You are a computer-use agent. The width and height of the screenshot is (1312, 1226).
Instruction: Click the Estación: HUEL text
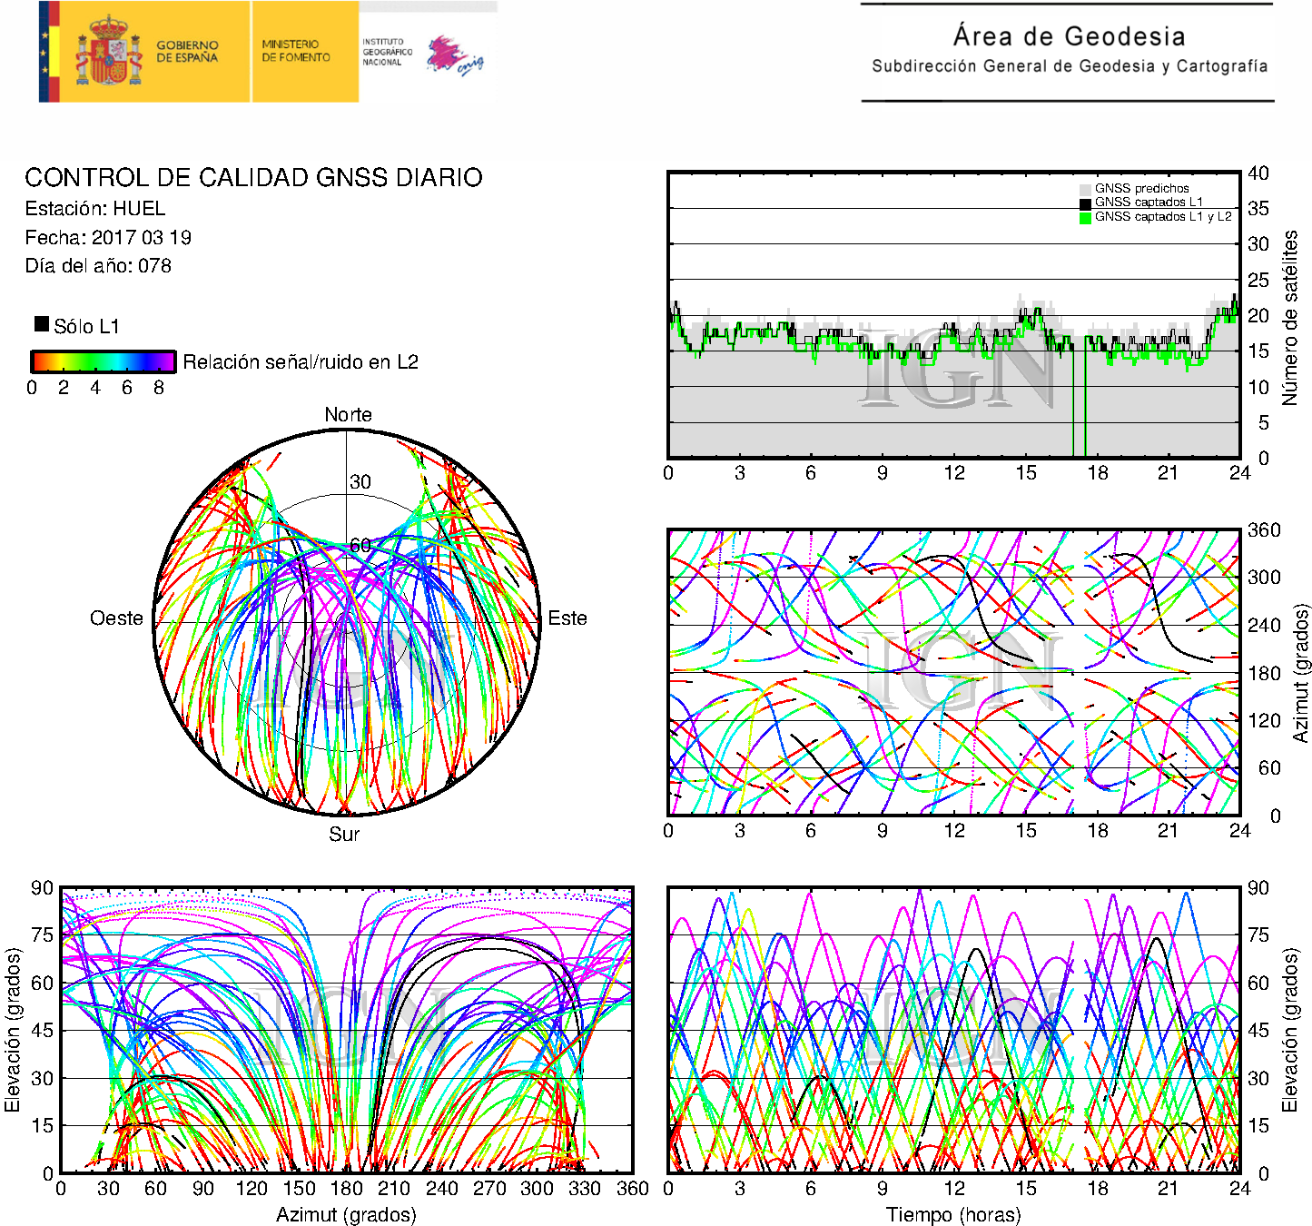(x=95, y=209)
